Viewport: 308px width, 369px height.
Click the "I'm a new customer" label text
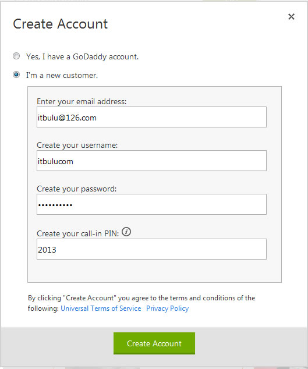(x=62, y=75)
